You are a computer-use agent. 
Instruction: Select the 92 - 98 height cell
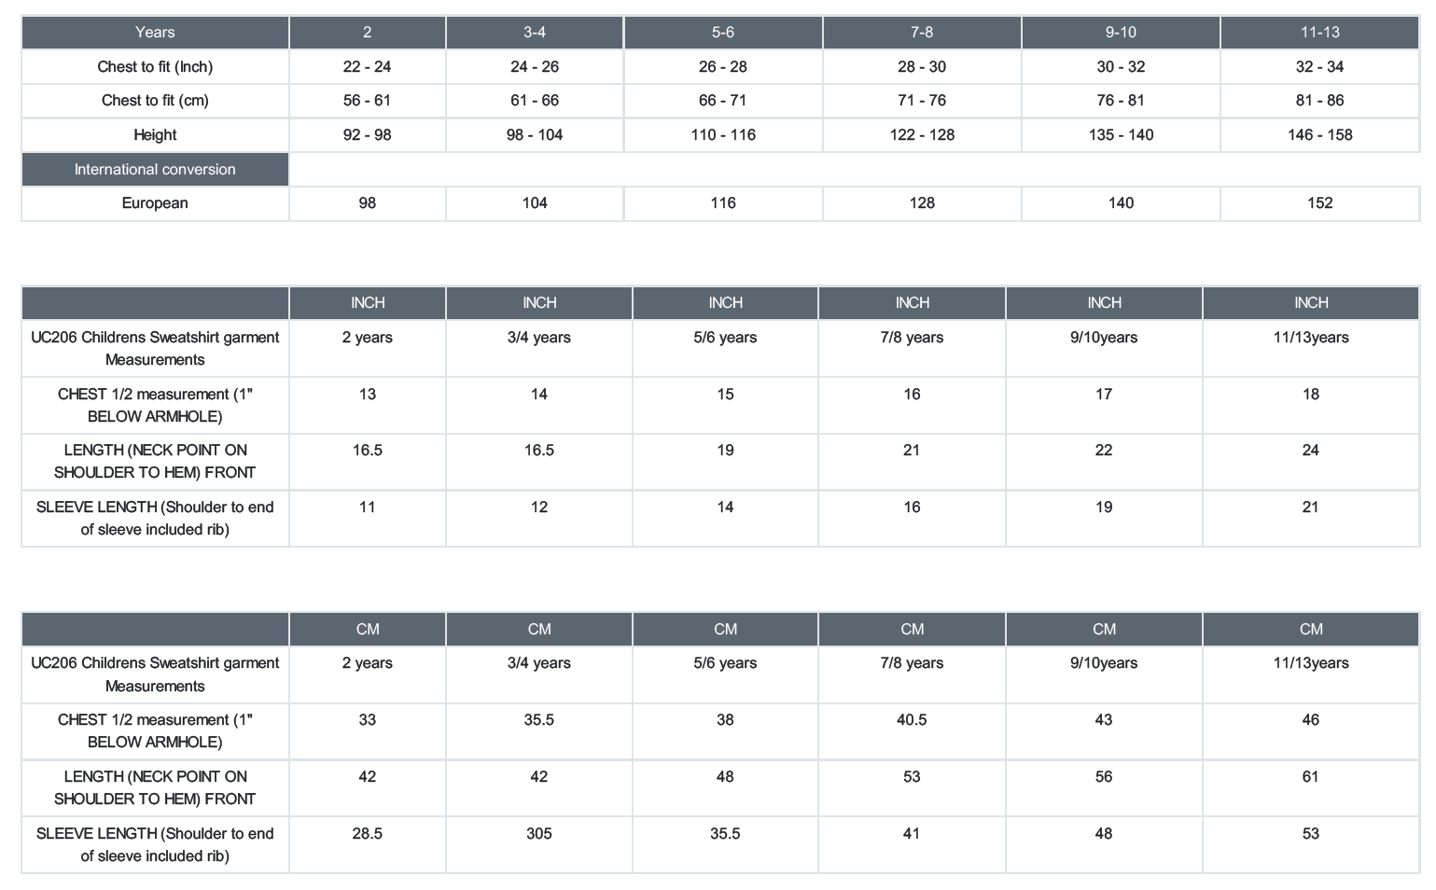click(368, 135)
